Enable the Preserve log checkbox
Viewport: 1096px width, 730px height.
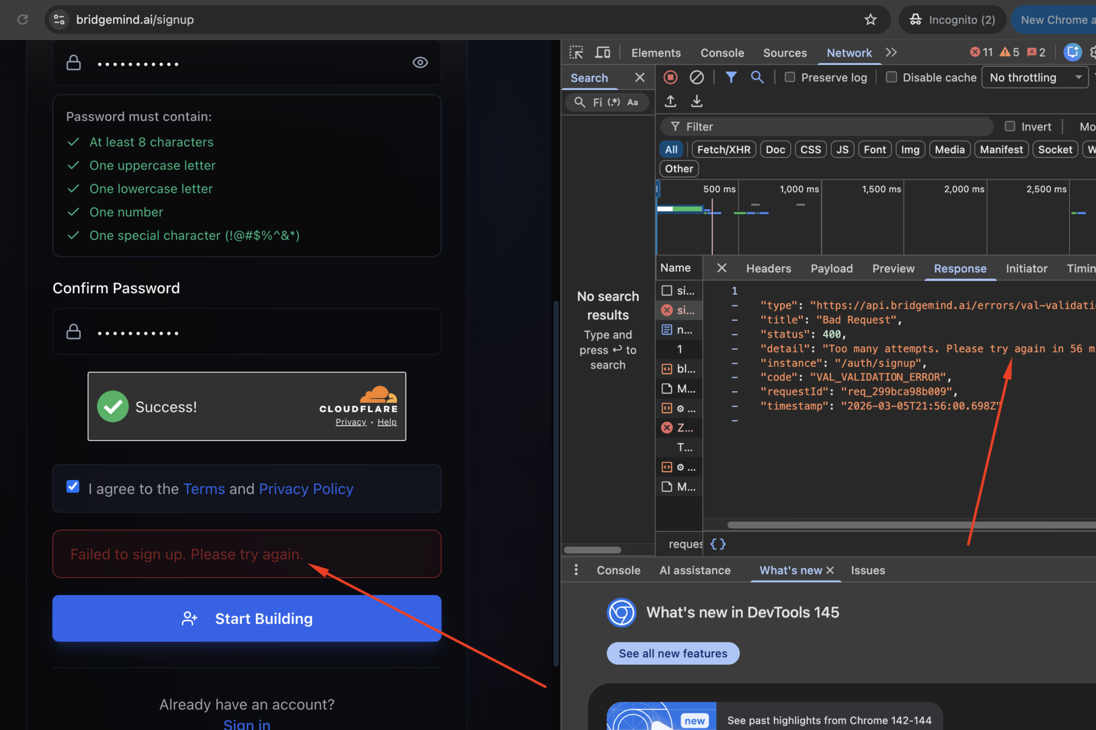(x=790, y=77)
